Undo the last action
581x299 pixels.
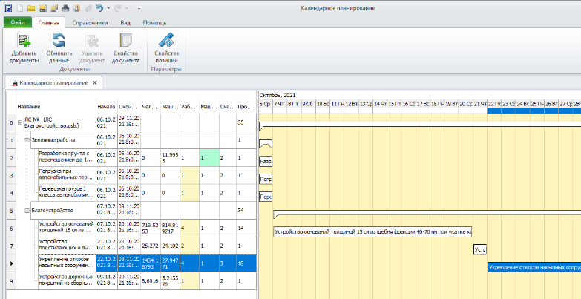tap(99, 7)
